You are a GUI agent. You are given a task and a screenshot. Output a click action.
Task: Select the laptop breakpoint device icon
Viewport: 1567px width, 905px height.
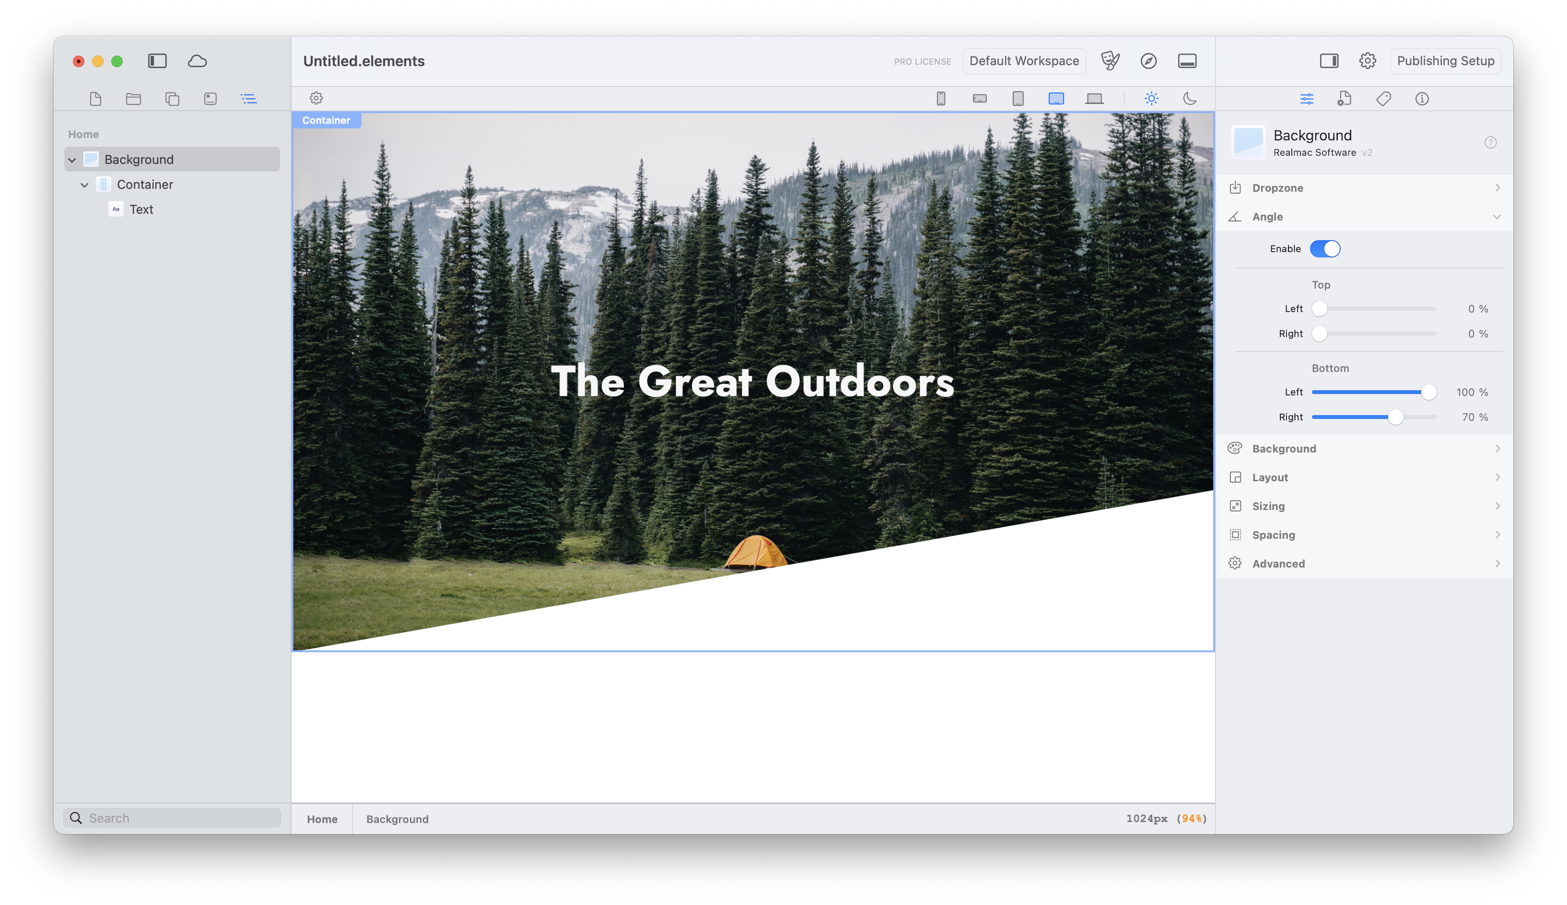point(1094,98)
